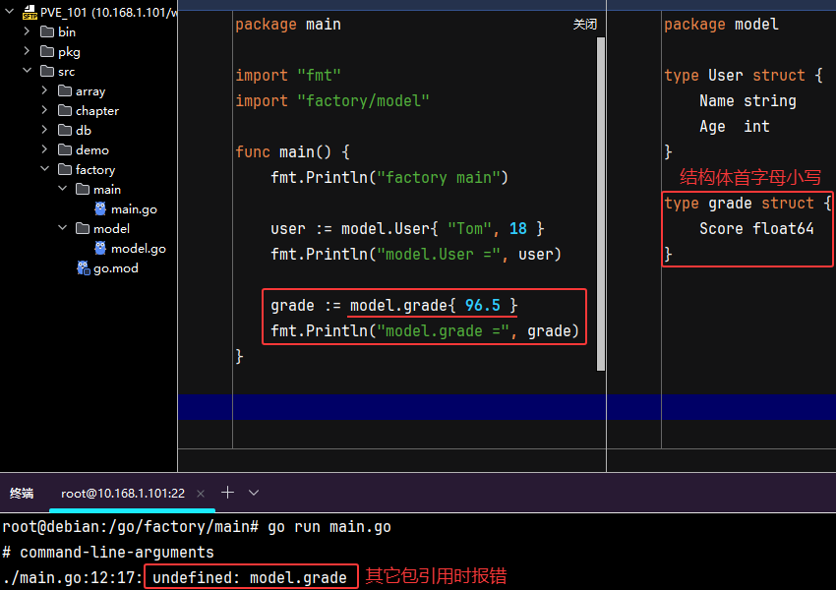Viewport: 836px width, 590px height.
Task: Select the root@10.168.1.101:22 session tab
Action: pos(122,493)
